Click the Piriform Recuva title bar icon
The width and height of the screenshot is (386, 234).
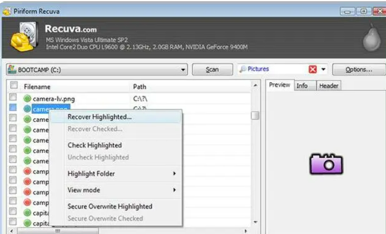pyautogui.click(x=7, y=11)
